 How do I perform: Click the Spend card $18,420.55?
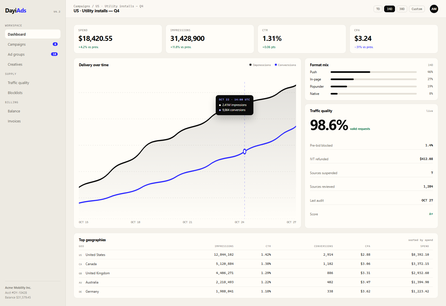pyautogui.click(x=118, y=39)
